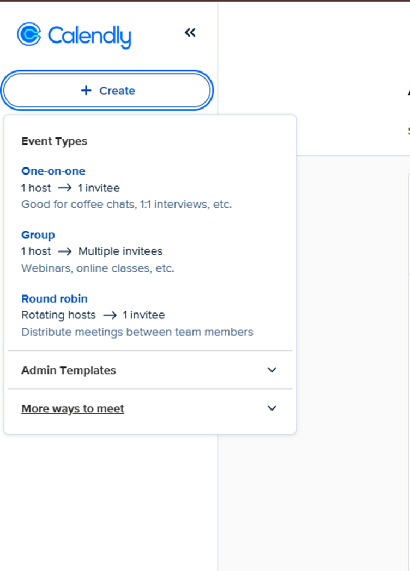Click the plus icon in Create
410x571 pixels.
[x=86, y=91]
